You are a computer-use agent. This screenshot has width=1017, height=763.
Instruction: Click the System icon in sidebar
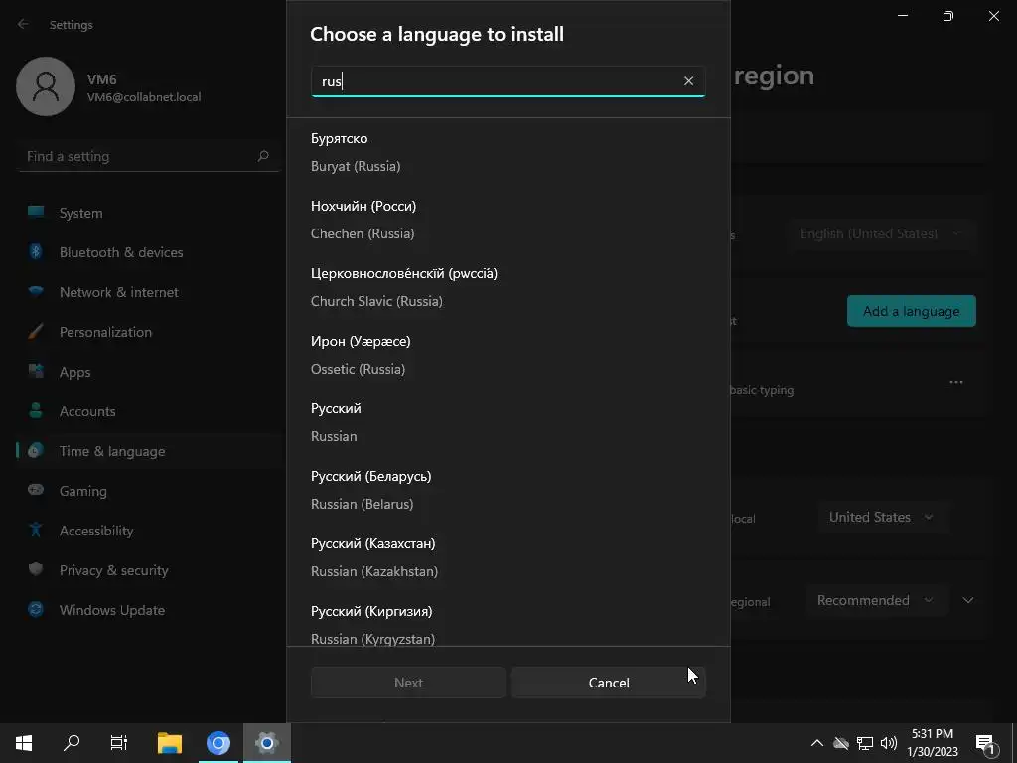coord(36,212)
